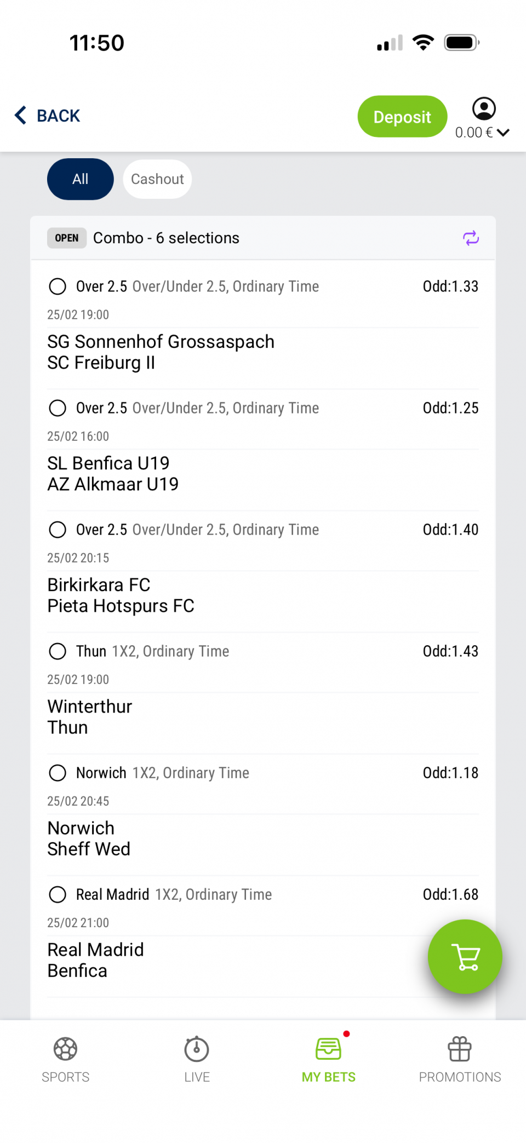This screenshot has width=526, height=1143.
Task: Select the Real Madrid 1X2 selection circle
Action: [x=58, y=894]
